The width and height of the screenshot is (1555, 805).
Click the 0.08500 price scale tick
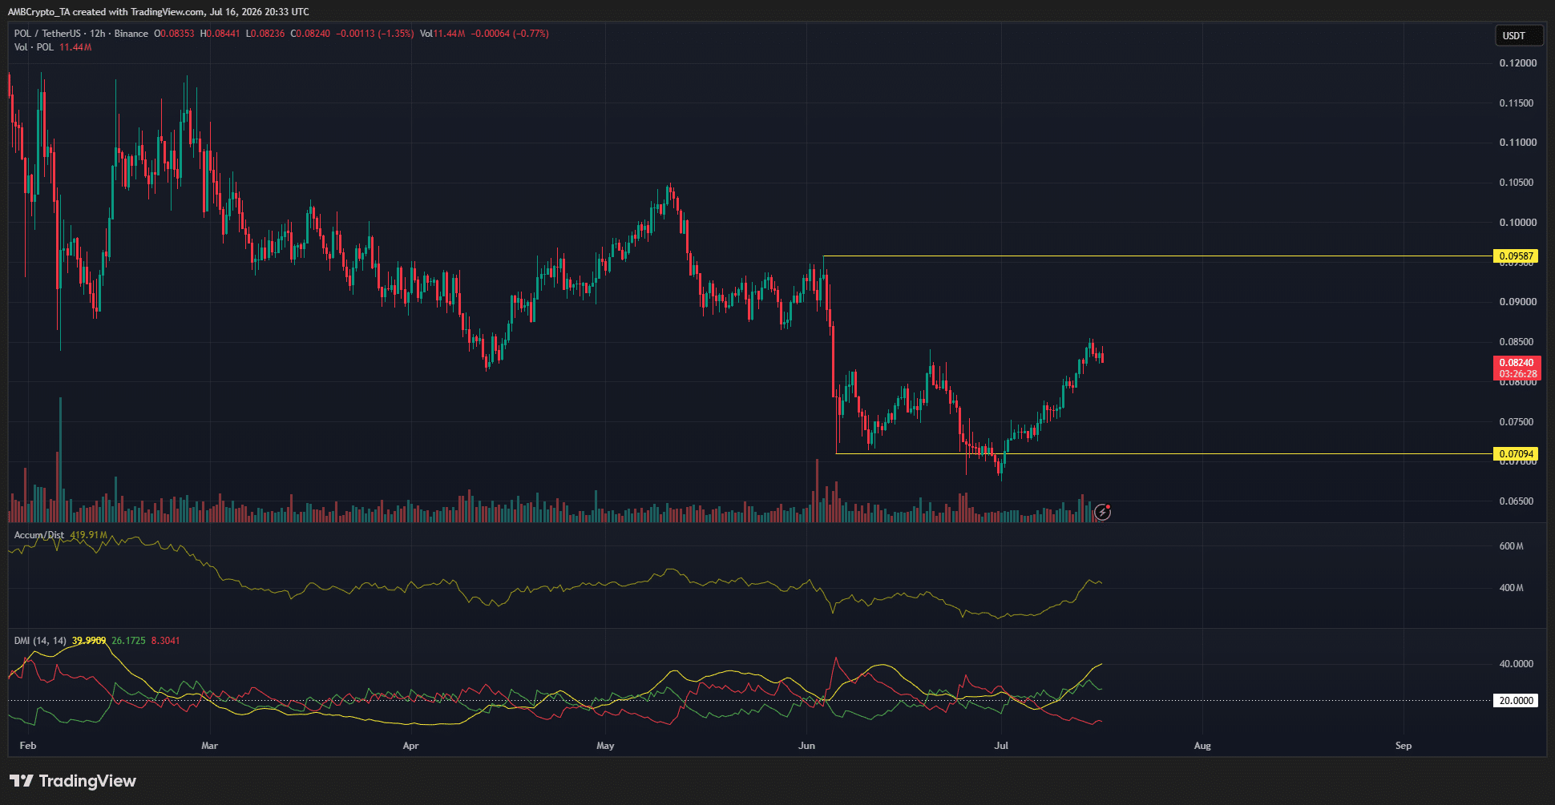coord(1518,342)
